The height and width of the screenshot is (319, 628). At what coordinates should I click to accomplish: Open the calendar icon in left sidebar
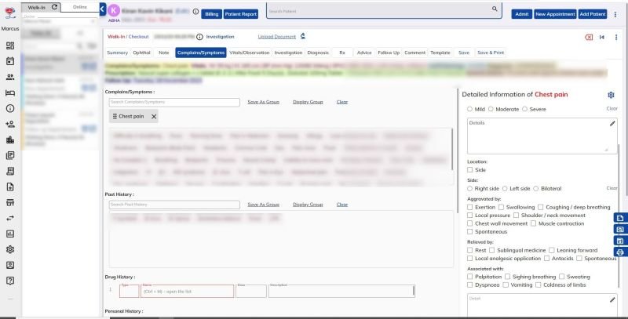[x=10, y=60]
